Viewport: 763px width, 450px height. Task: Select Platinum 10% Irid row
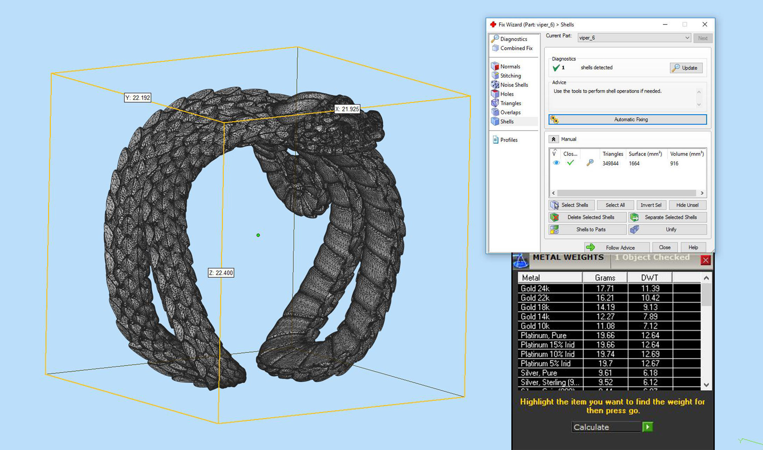609,354
